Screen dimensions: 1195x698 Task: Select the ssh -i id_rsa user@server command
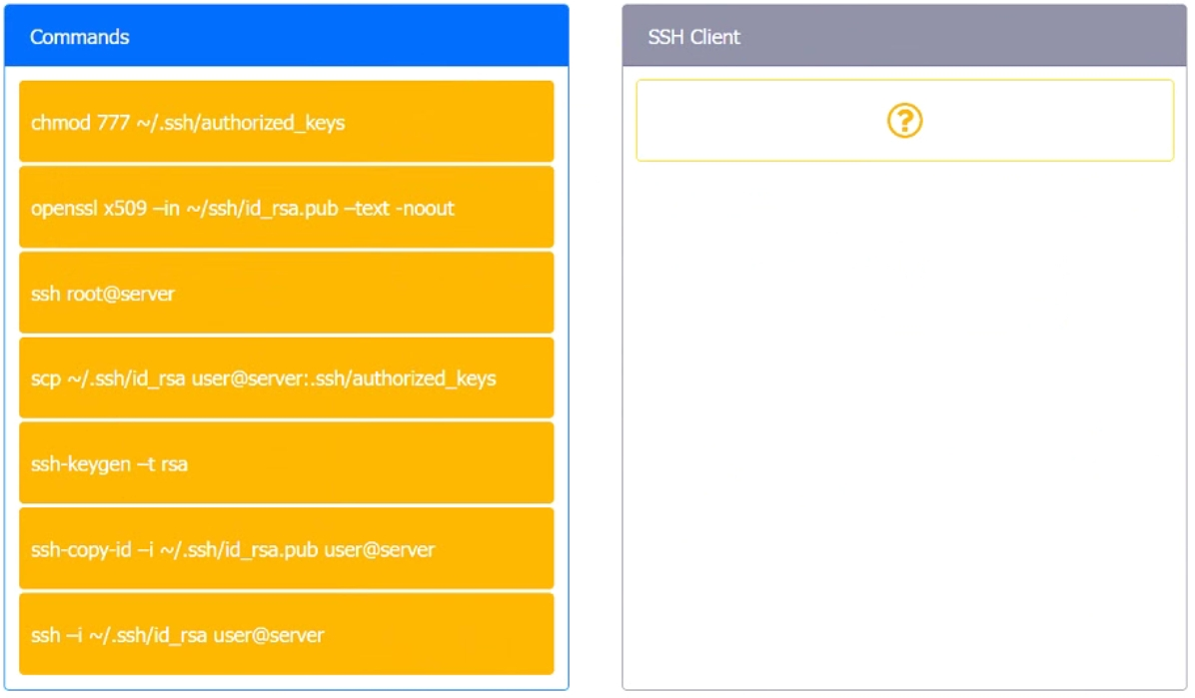287,634
